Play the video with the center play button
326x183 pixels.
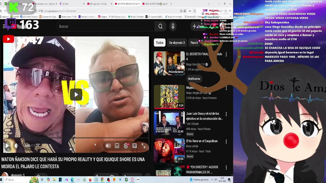click(x=76, y=95)
